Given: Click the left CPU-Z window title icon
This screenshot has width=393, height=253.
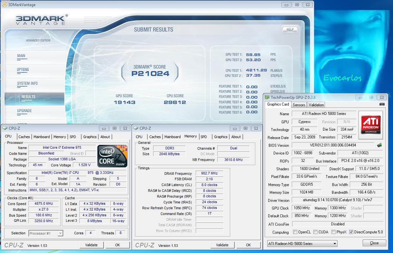Looking at the screenshot, I should [5, 128].
